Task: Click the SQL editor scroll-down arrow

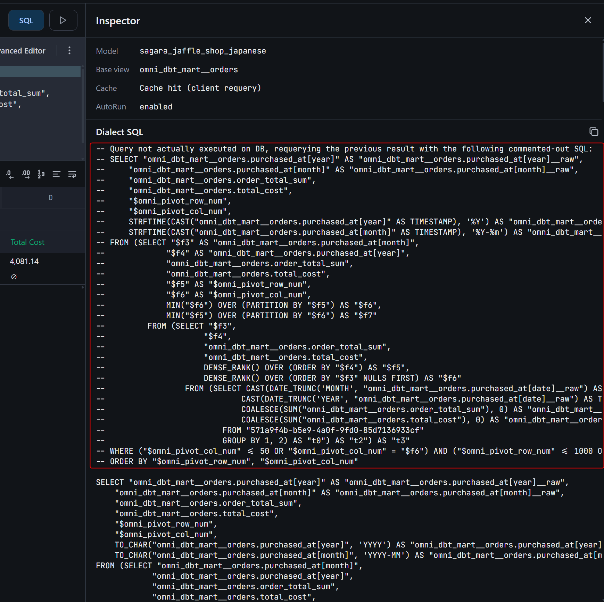Action: 83,159
